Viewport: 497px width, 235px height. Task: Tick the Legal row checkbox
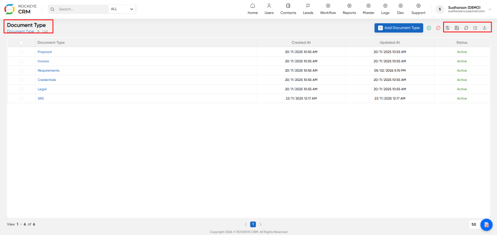(x=21, y=89)
